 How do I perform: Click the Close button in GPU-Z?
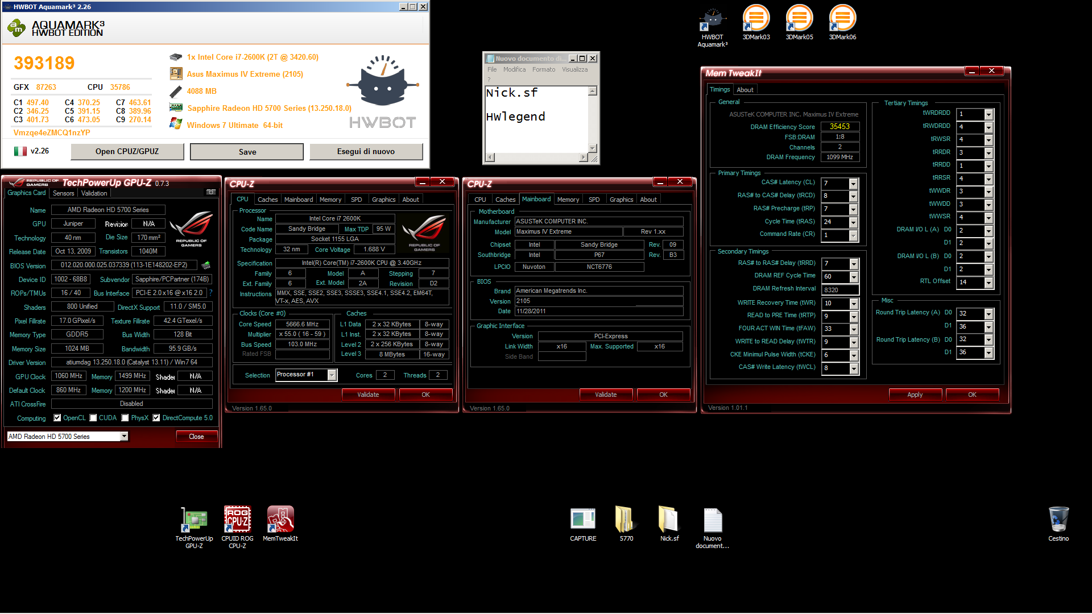pos(196,437)
